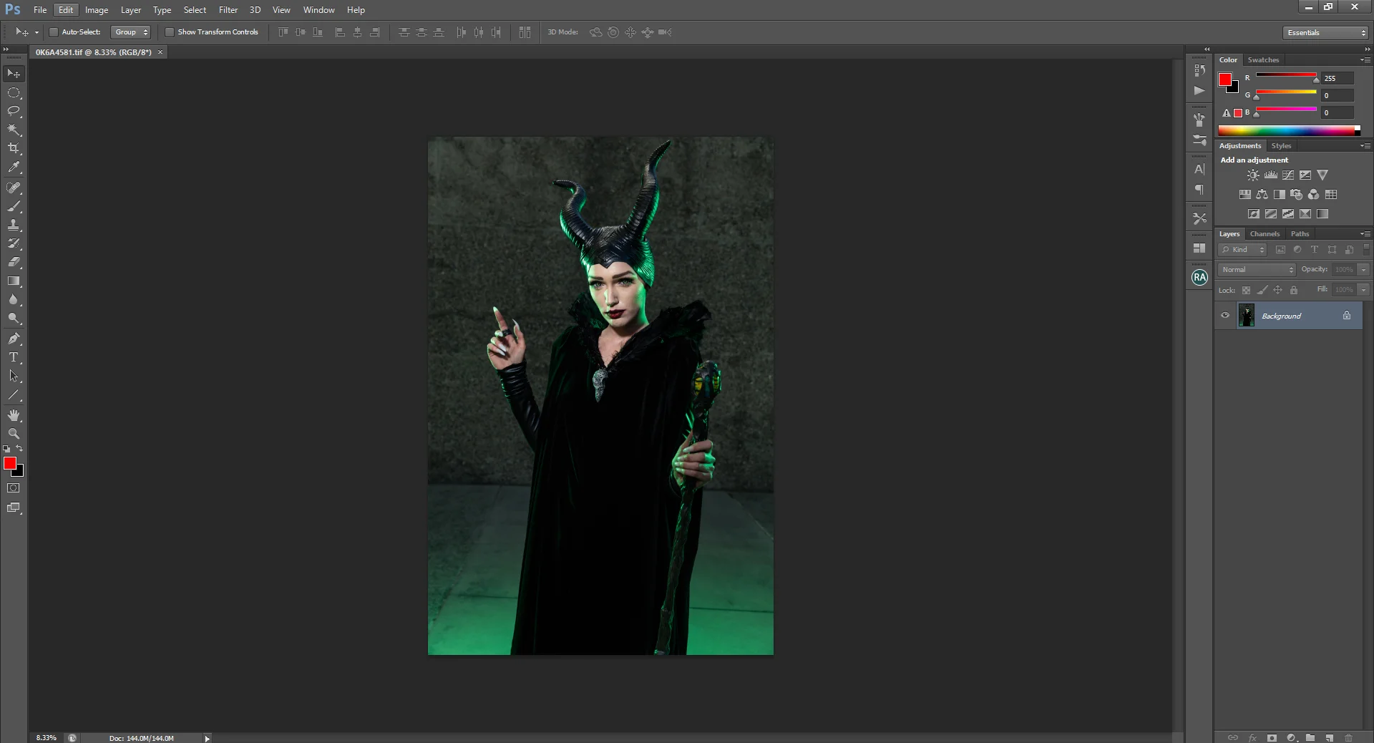Image resolution: width=1374 pixels, height=743 pixels.
Task: Click the R value input field
Action: pyautogui.click(x=1338, y=78)
